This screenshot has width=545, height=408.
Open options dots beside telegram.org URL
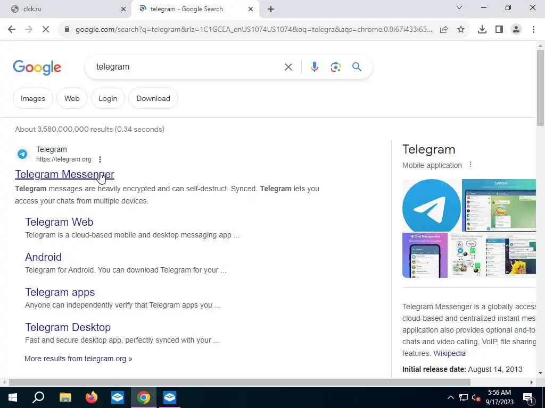tap(100, 159)
